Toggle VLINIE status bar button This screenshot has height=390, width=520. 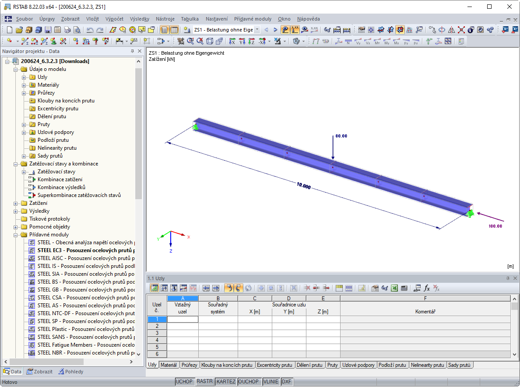point(271,382)
